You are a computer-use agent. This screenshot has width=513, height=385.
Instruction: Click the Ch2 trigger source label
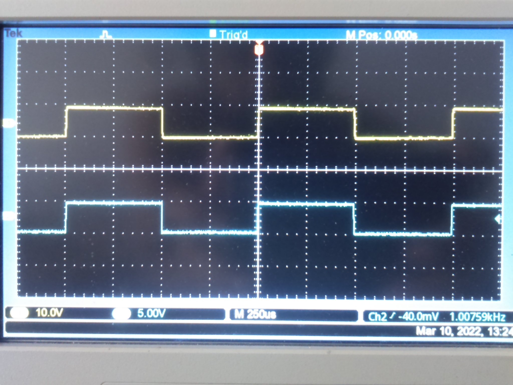pos(377,317)
